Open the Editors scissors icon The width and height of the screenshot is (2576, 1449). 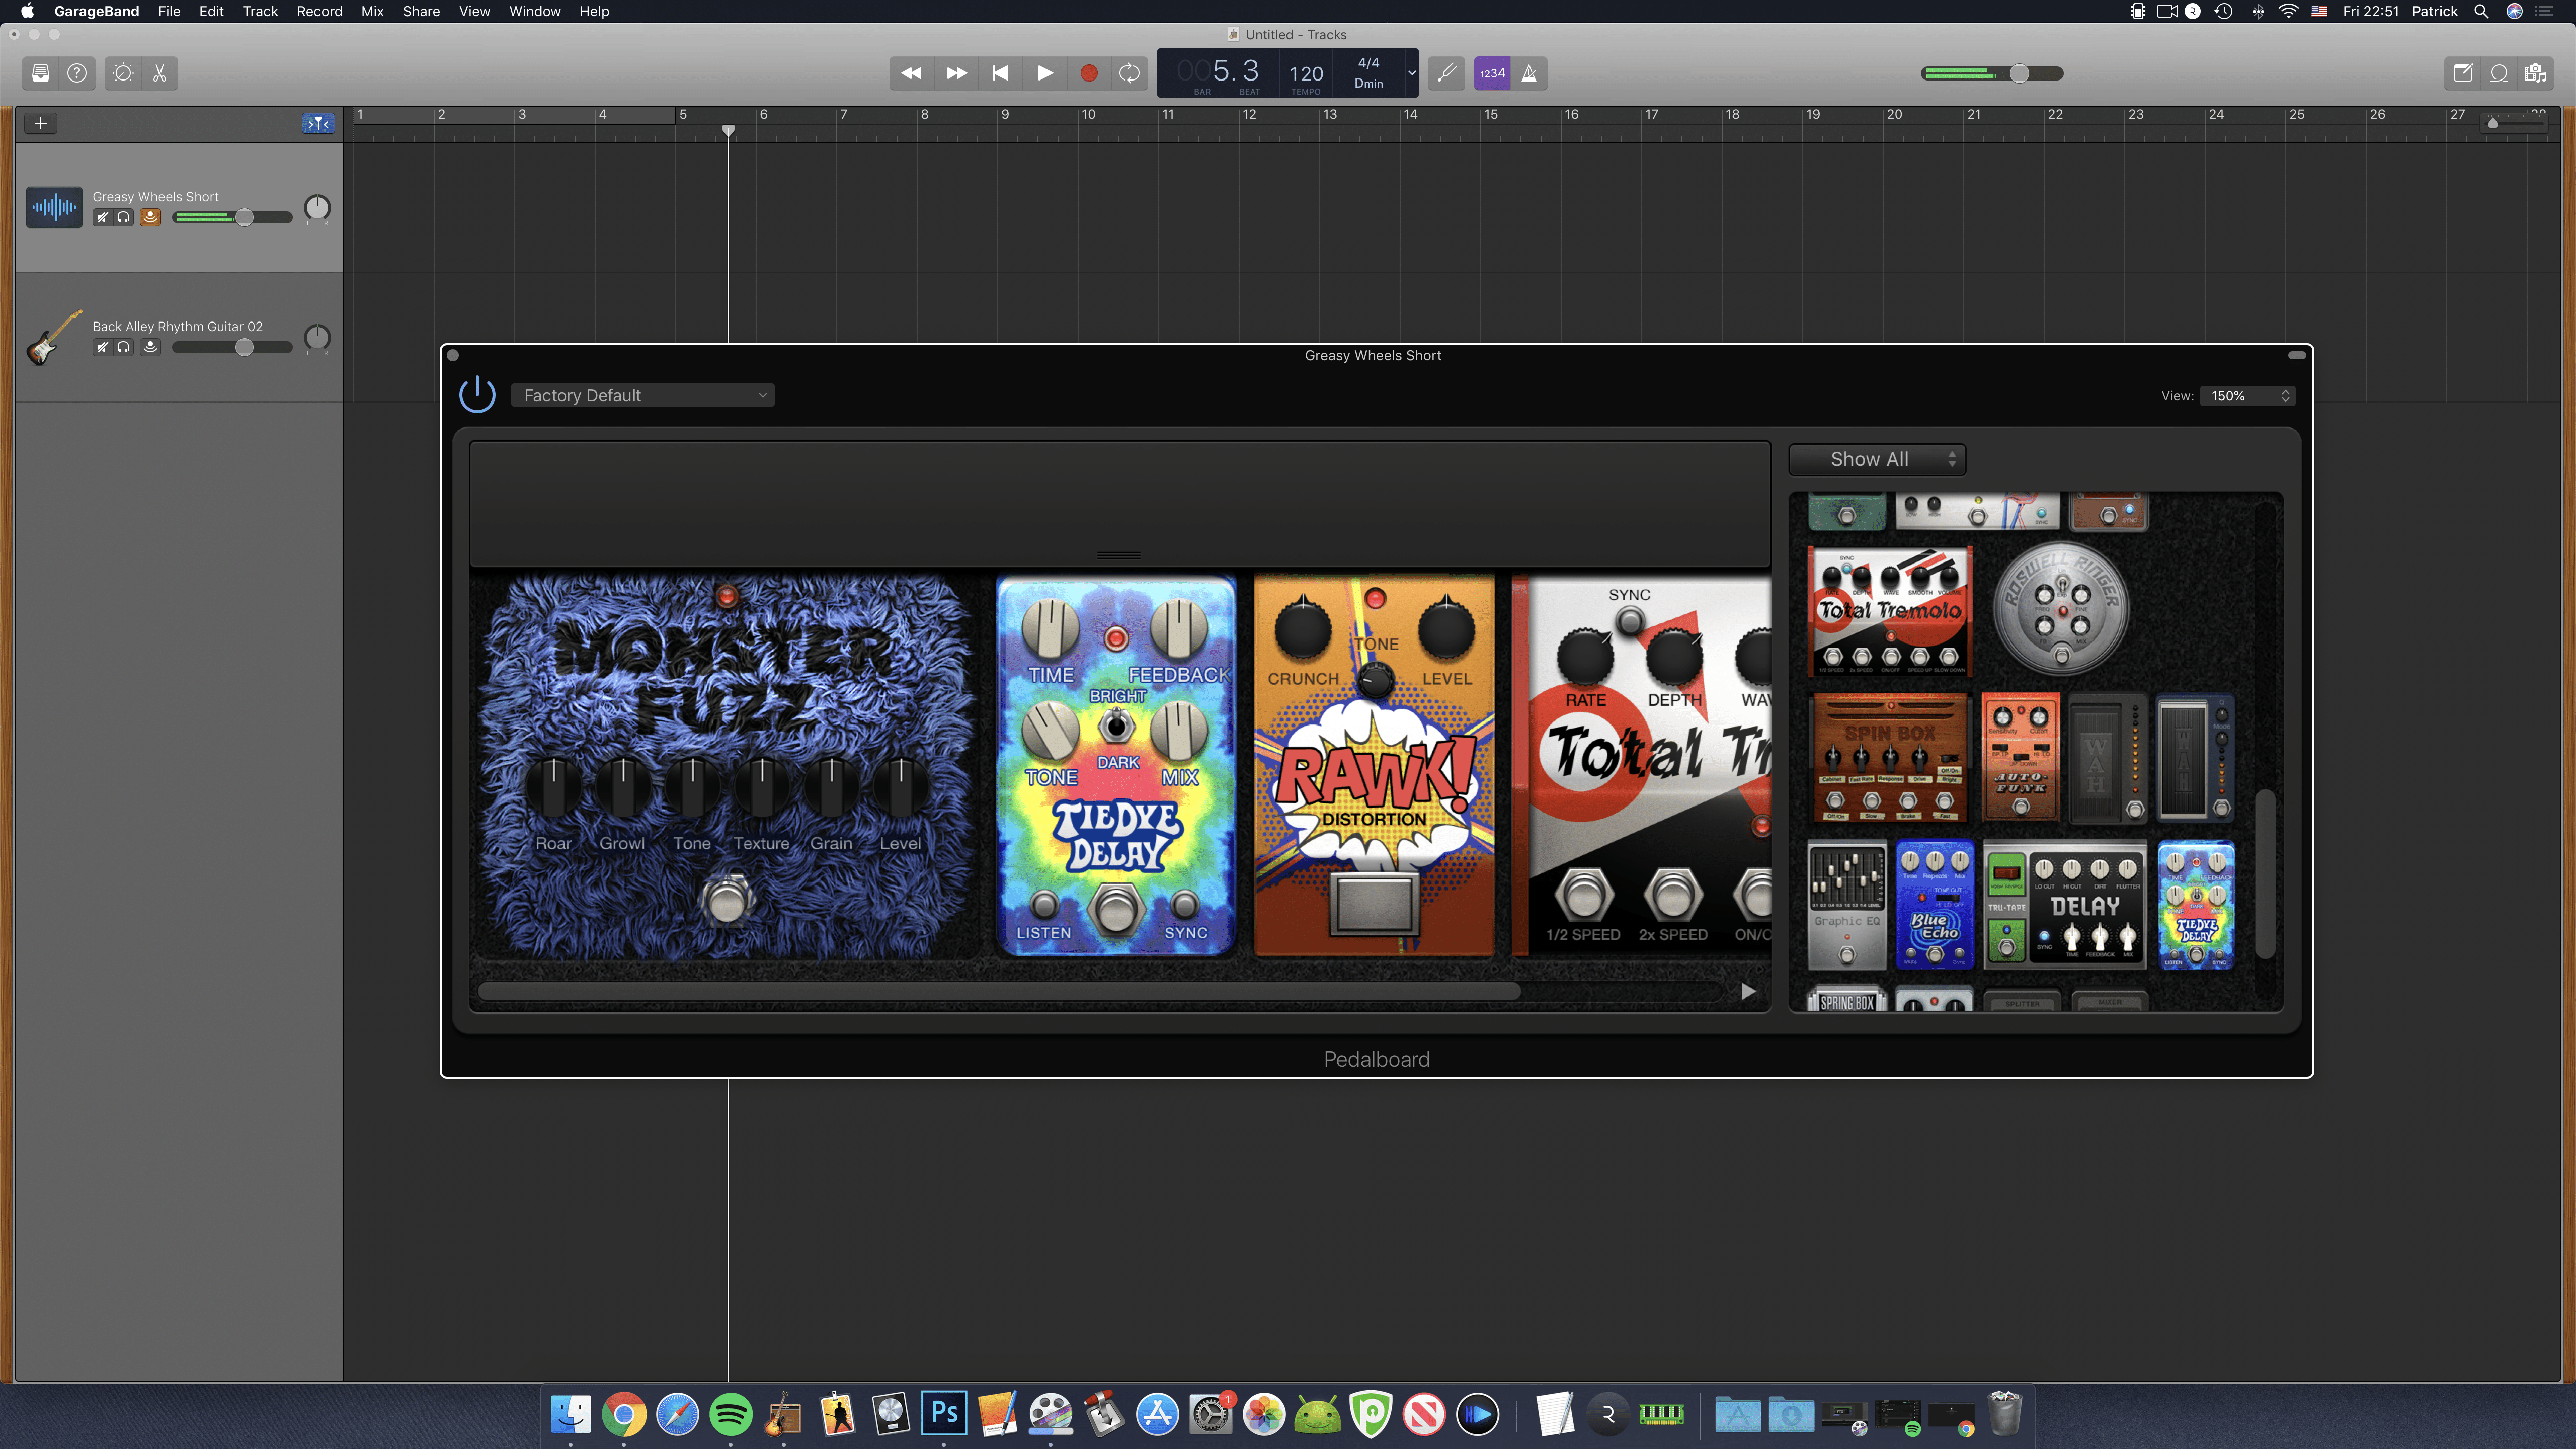[x=160, y=73]
